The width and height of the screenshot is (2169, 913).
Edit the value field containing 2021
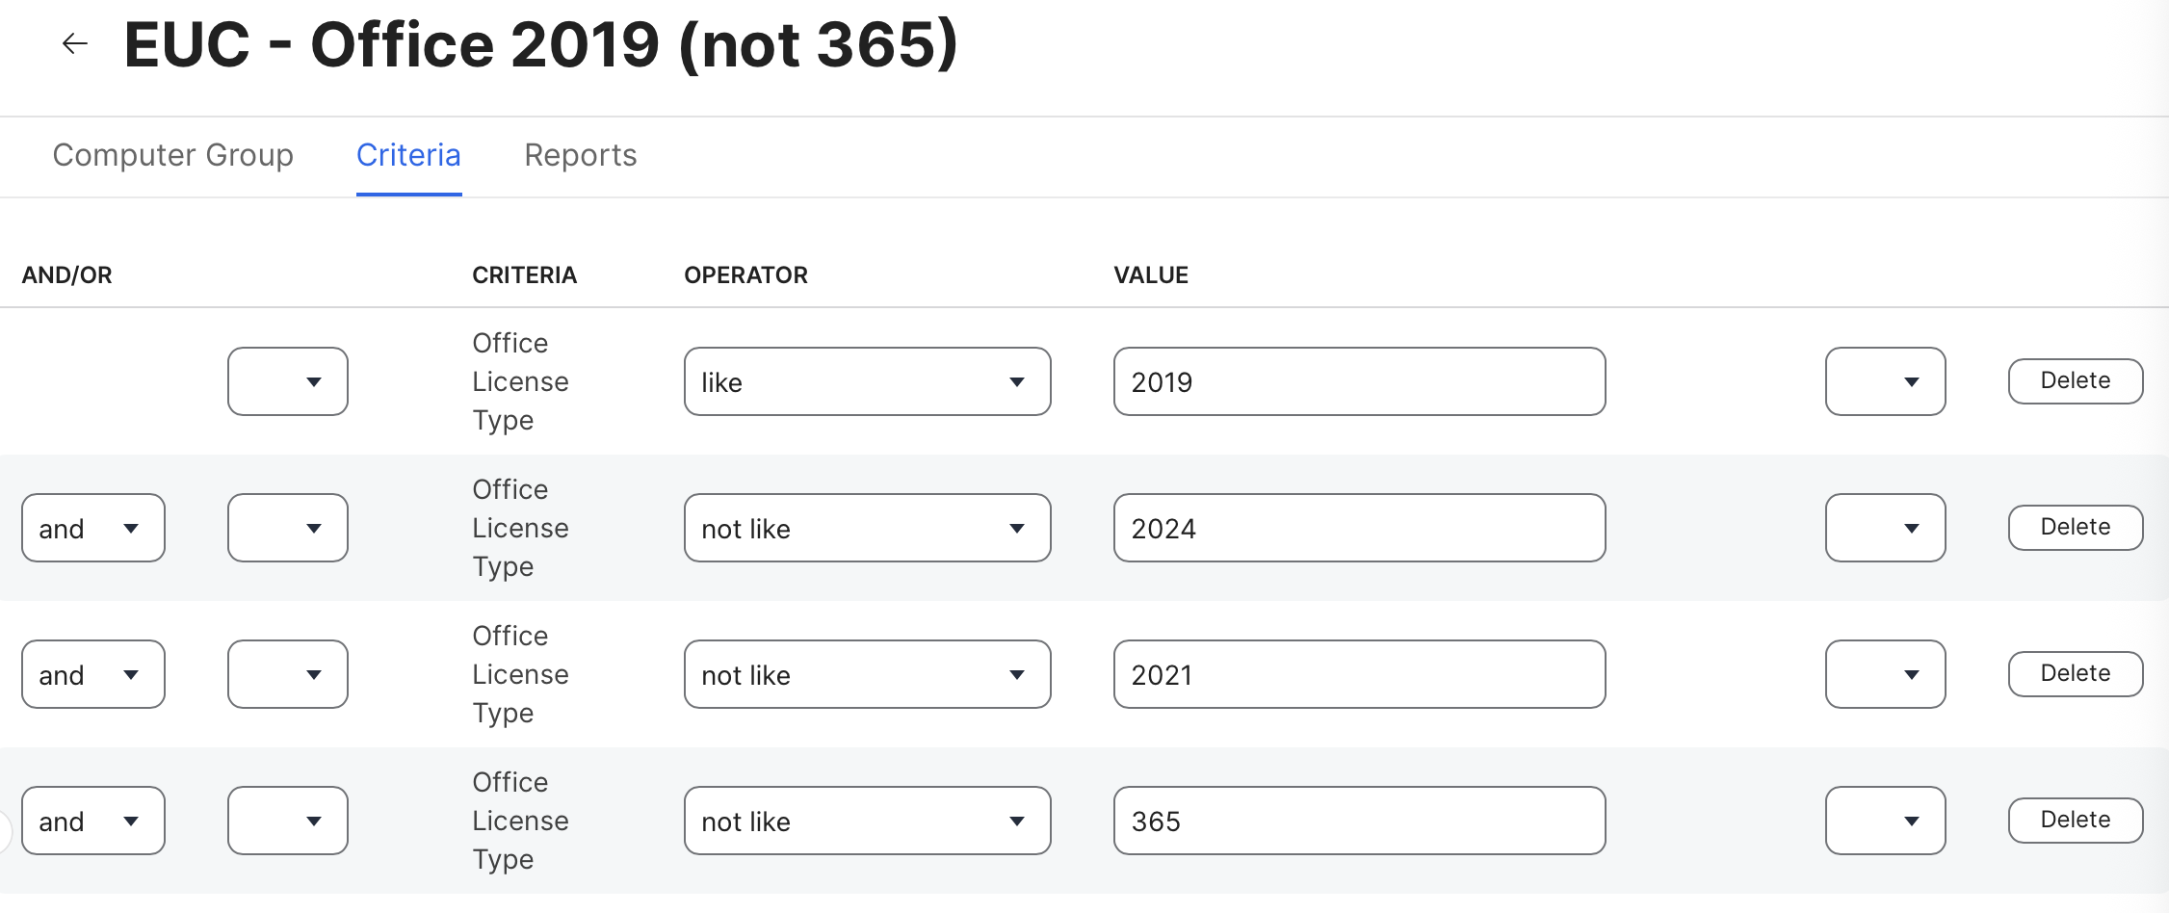point(1359,674)
